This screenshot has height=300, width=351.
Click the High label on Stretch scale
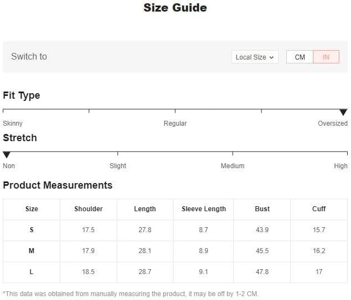click(x=340, y=166)
